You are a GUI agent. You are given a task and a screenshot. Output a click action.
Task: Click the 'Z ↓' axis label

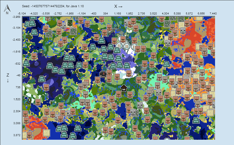point(8,78)
